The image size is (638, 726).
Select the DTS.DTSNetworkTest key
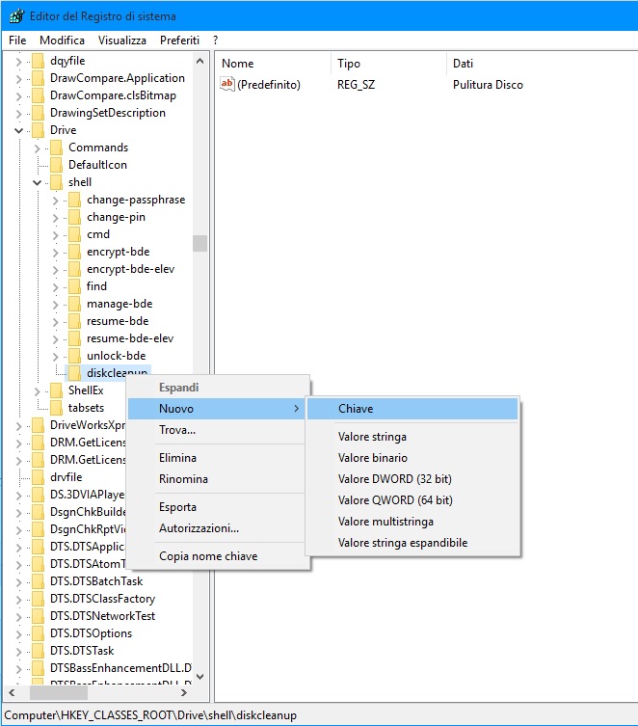coord(103,616)
